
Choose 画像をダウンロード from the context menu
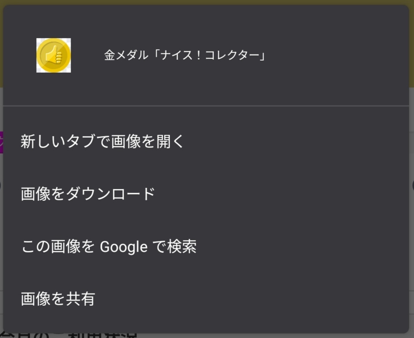point(88,194)
